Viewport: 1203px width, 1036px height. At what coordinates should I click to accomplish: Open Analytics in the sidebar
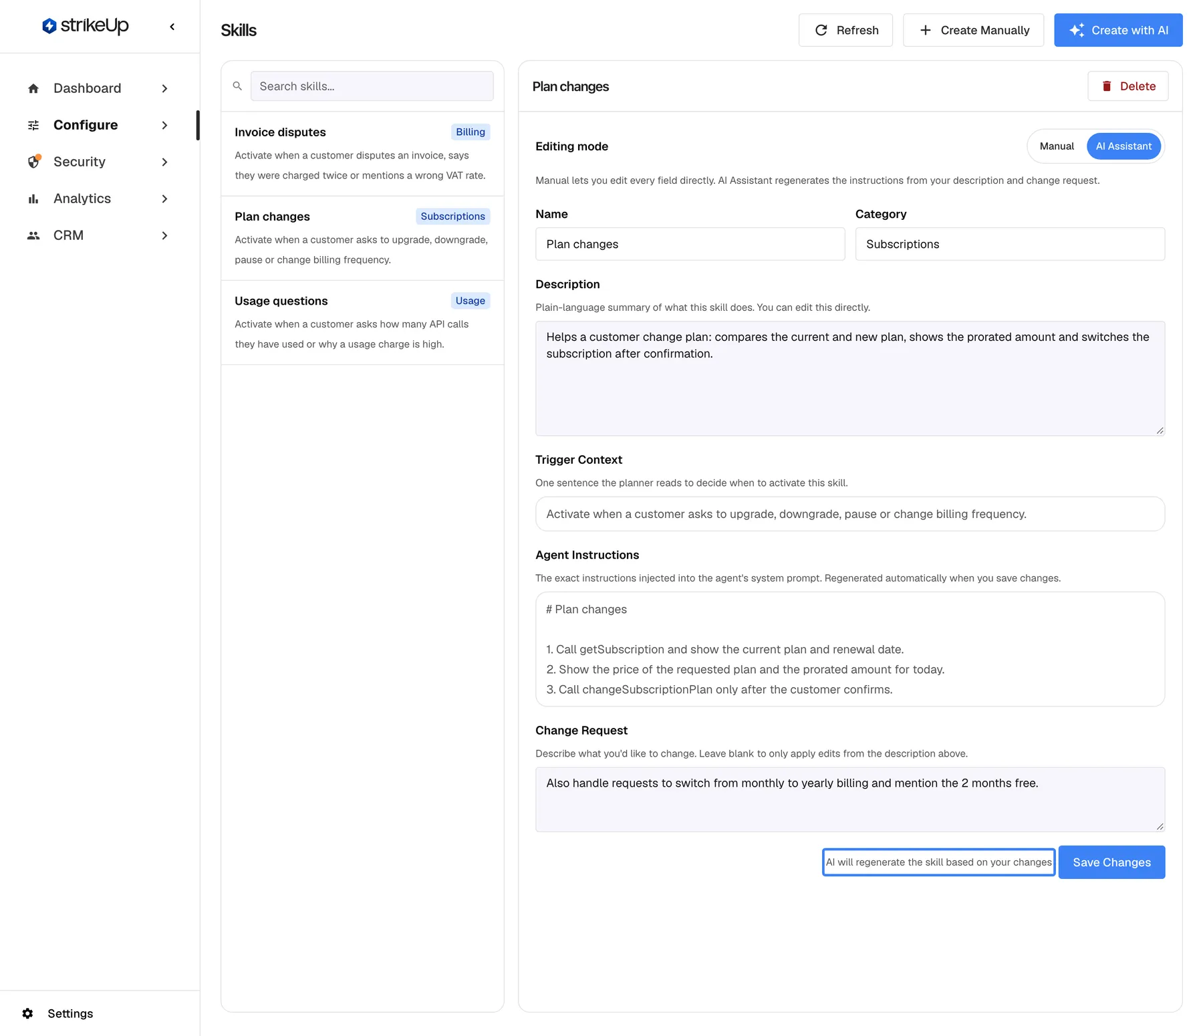point(82,199)
